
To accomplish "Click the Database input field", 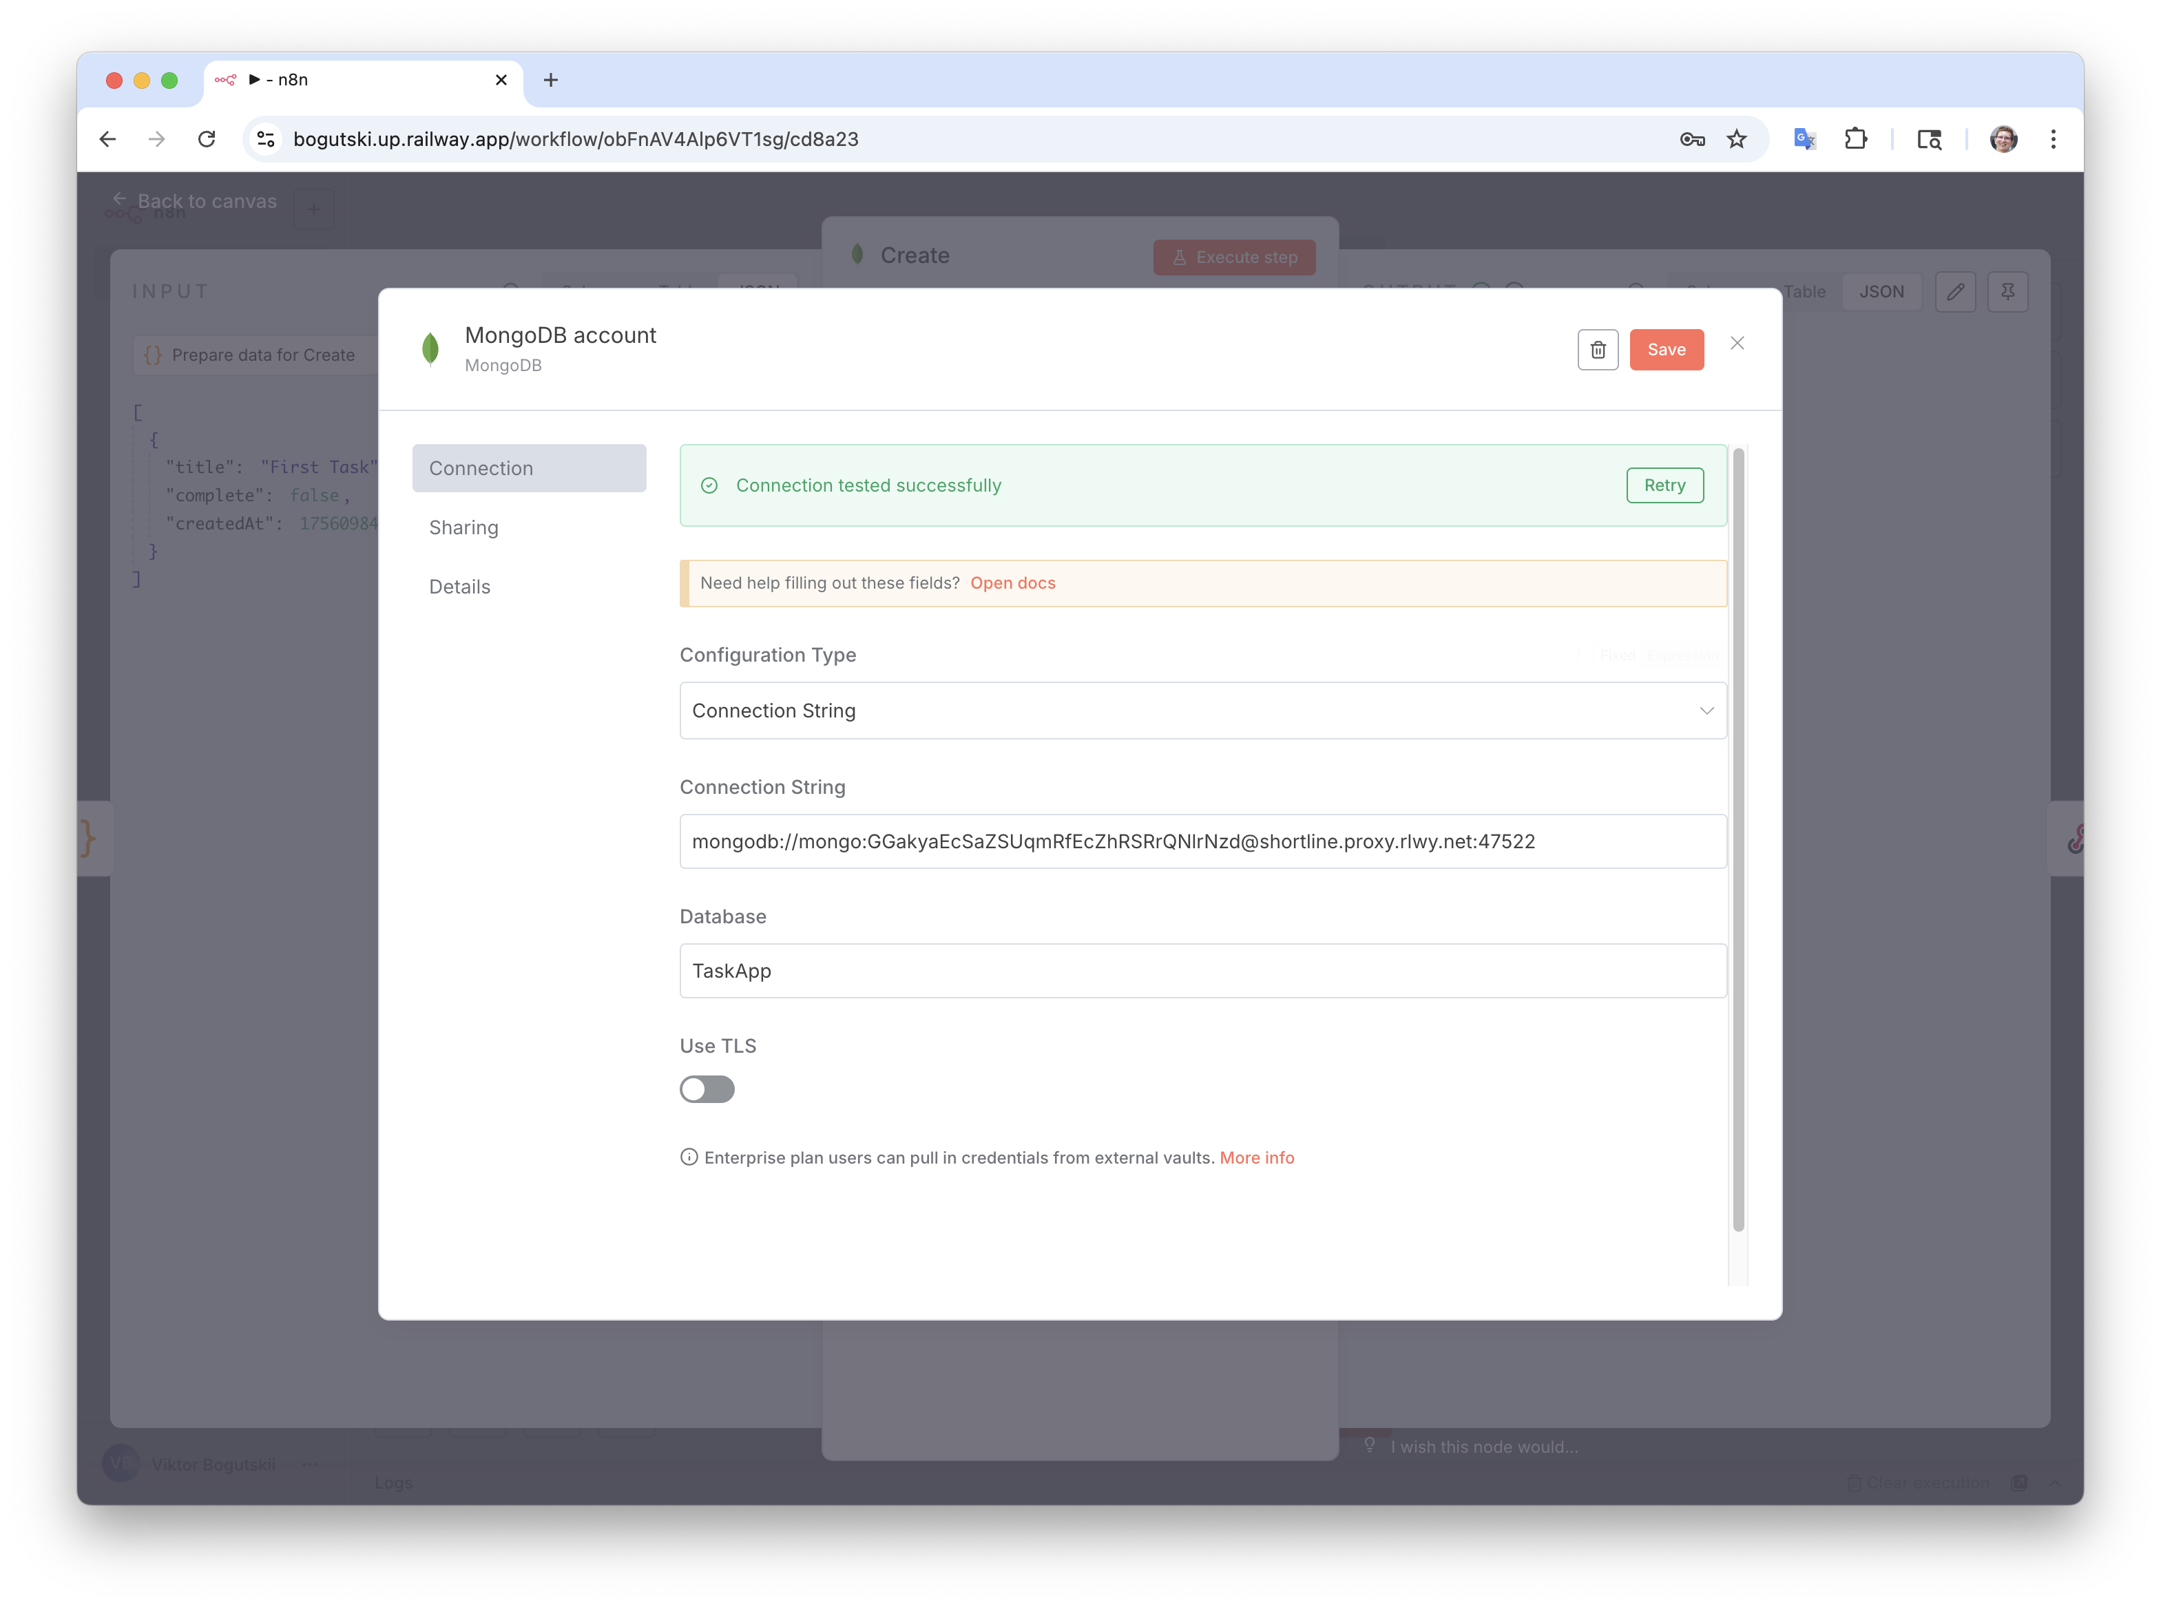I will click(x=1202, y=971).
